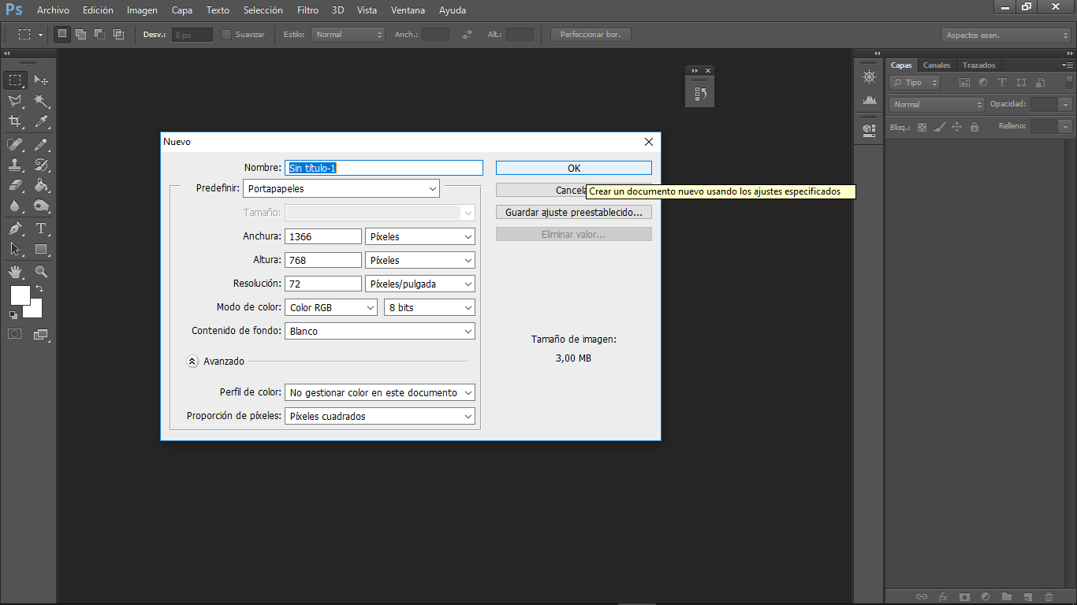Open the Edición menu
The image size is (1077, 605).
pos(98,10)
